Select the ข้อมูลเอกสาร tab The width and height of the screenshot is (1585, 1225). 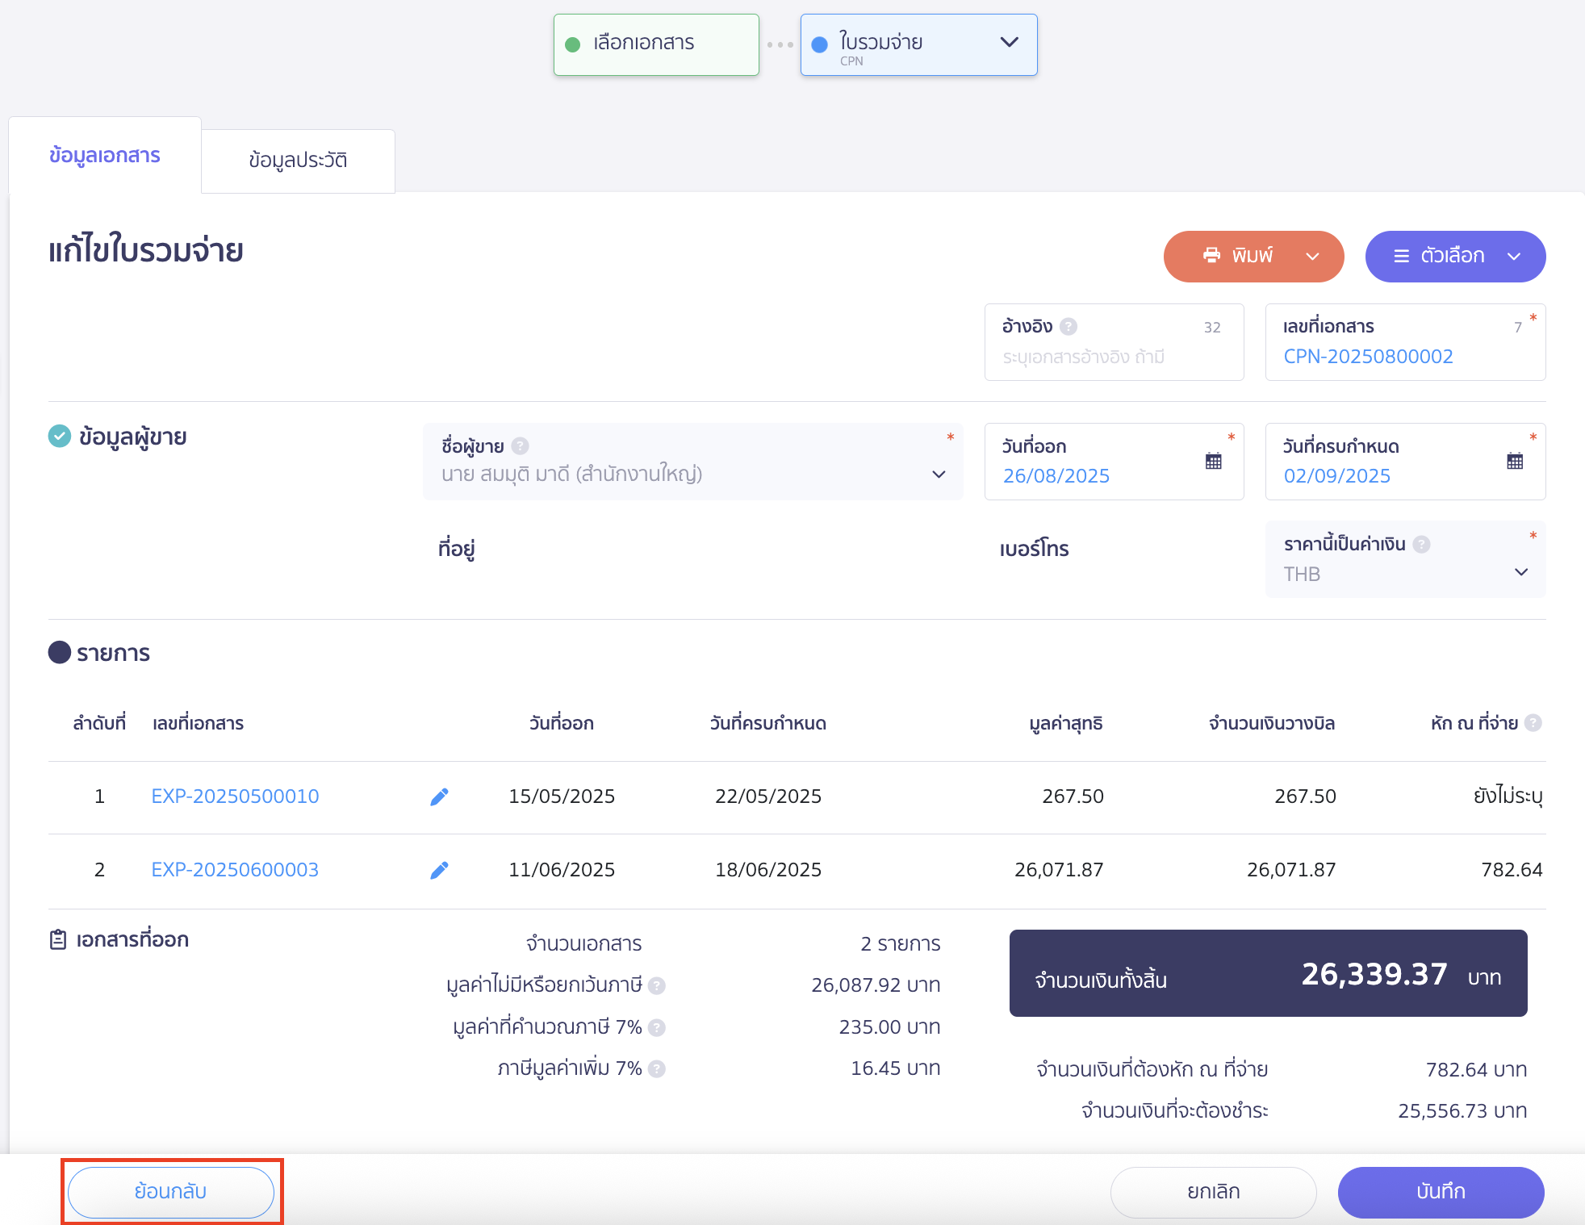coord(105,155)
